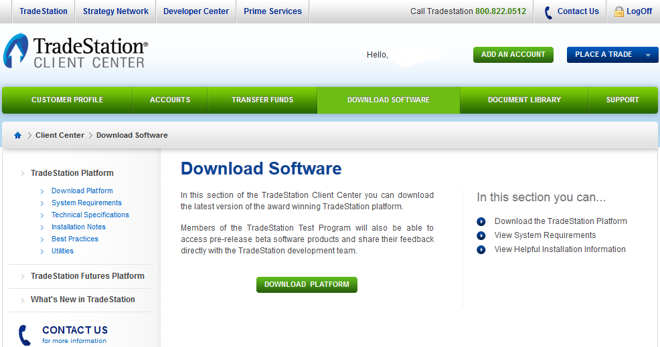Open the Customer Profile tab
This screenshot has height=347, width=660.
tap(68, 100)
